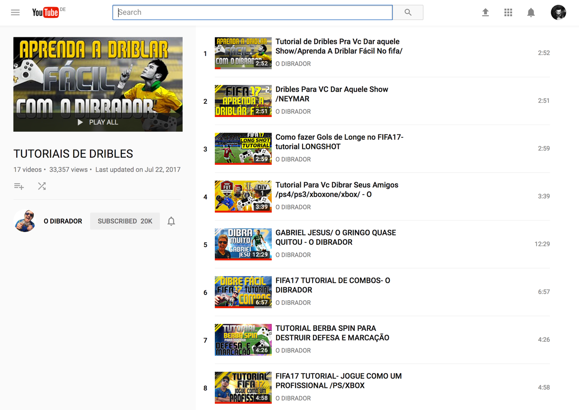Open 'FIFA17 TUTORIAL DE COMBOS' title
The image size is (579, 410).
click(x=333, y=285)
